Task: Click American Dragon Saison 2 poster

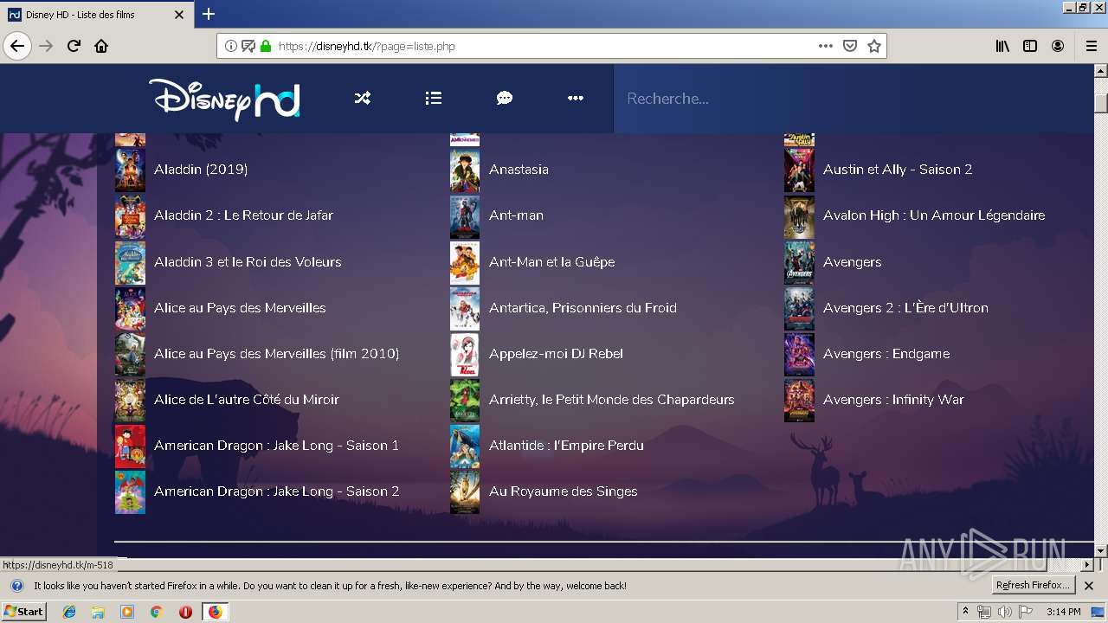Action: click(x=130, y=491)
